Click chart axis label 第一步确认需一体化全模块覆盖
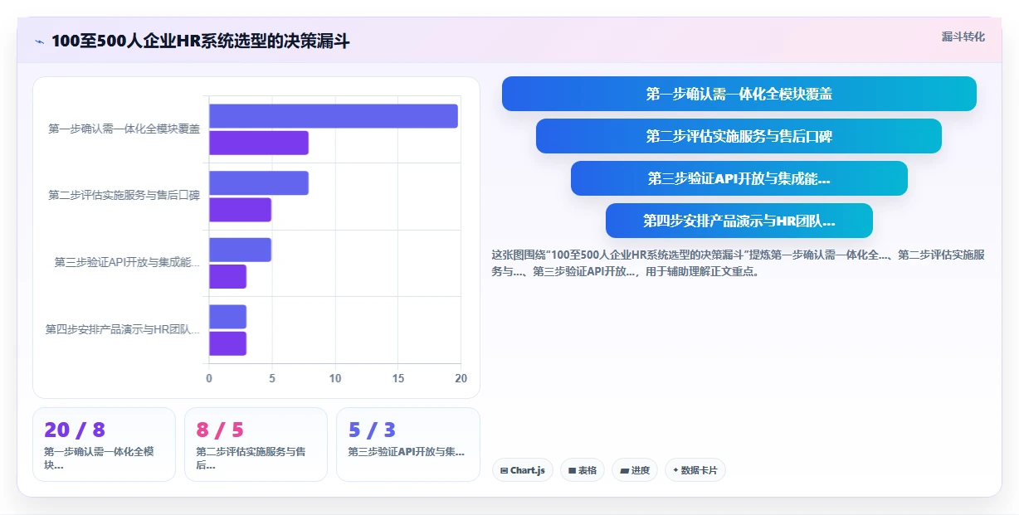The image size is (1019, 515). point(124,129)
